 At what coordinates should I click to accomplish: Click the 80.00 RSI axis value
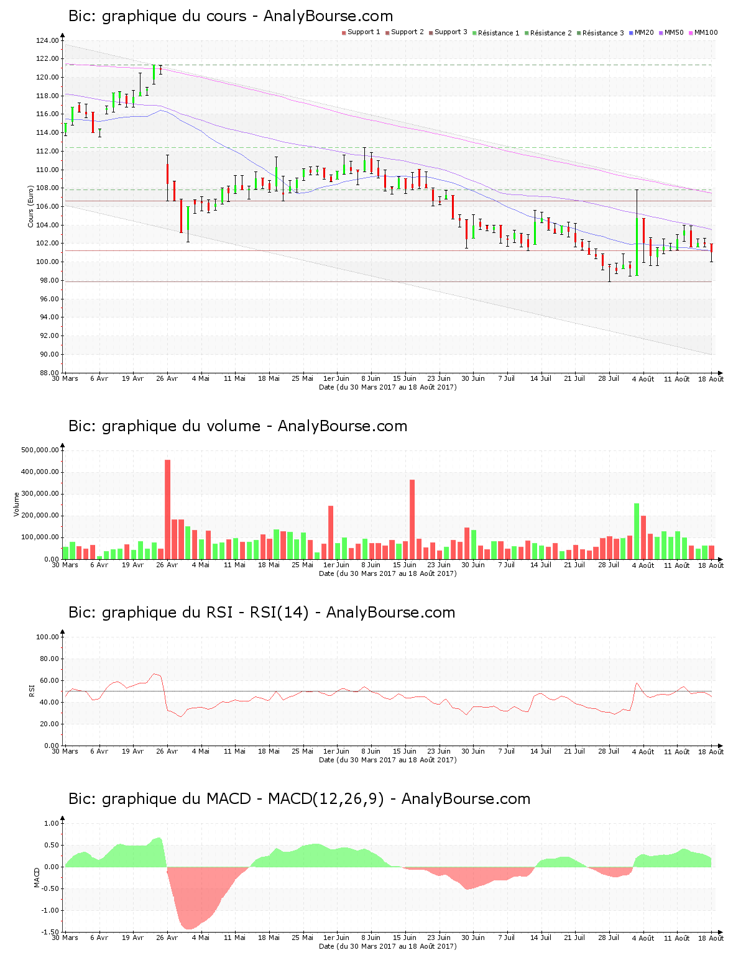(49, 659)
